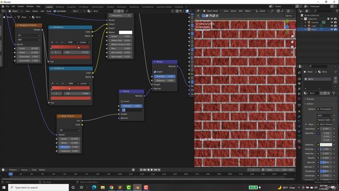339x191 pixels.
Task: Open Chrome from the taskbar
Action: [x=111, y=187]
